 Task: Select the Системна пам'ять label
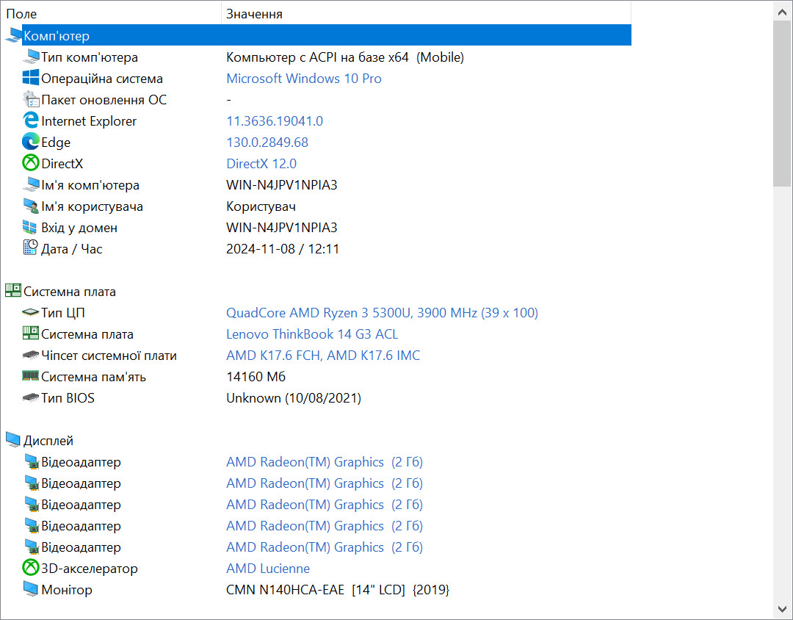[x=93, y=377]
